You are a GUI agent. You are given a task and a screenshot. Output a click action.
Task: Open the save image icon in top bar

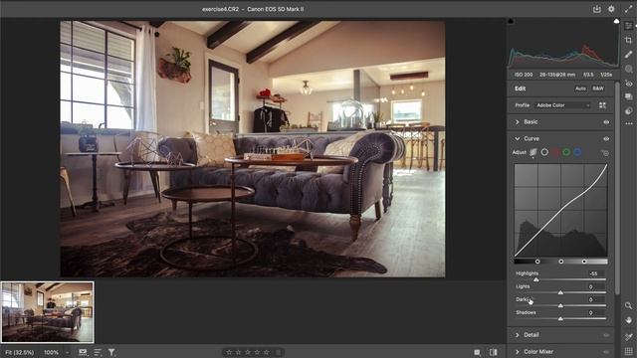pos(596,9)
